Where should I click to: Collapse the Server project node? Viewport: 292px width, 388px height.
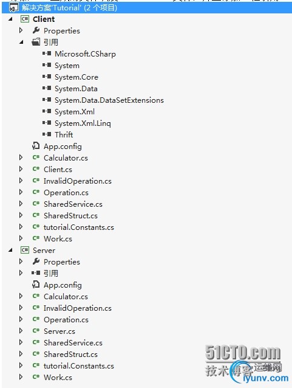click(x=10, y=250)
